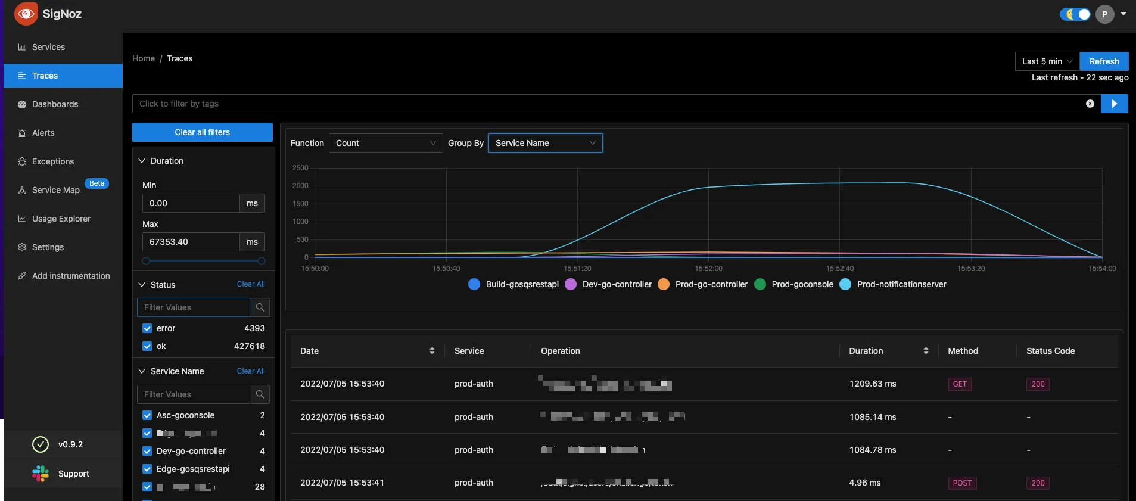The height and width of the screenshot is (501, 1136).
Task: Click the Traces list icon in sidebar
Action: point(22,76)
